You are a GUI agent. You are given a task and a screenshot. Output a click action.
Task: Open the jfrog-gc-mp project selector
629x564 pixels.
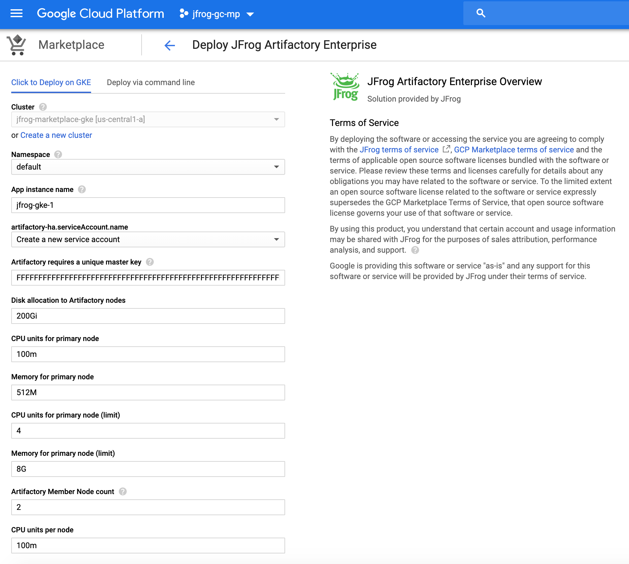coord(216,14)
